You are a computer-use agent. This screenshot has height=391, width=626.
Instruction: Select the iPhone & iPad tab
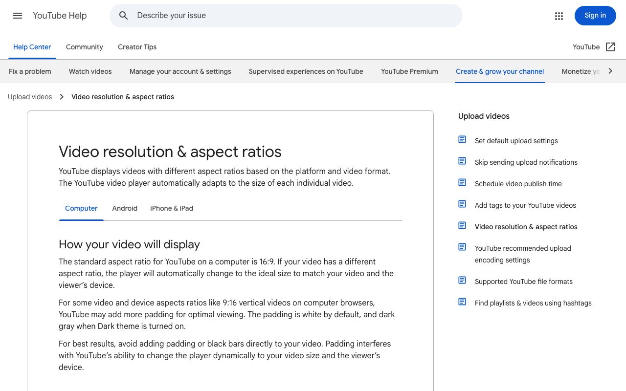pos(172,208)
